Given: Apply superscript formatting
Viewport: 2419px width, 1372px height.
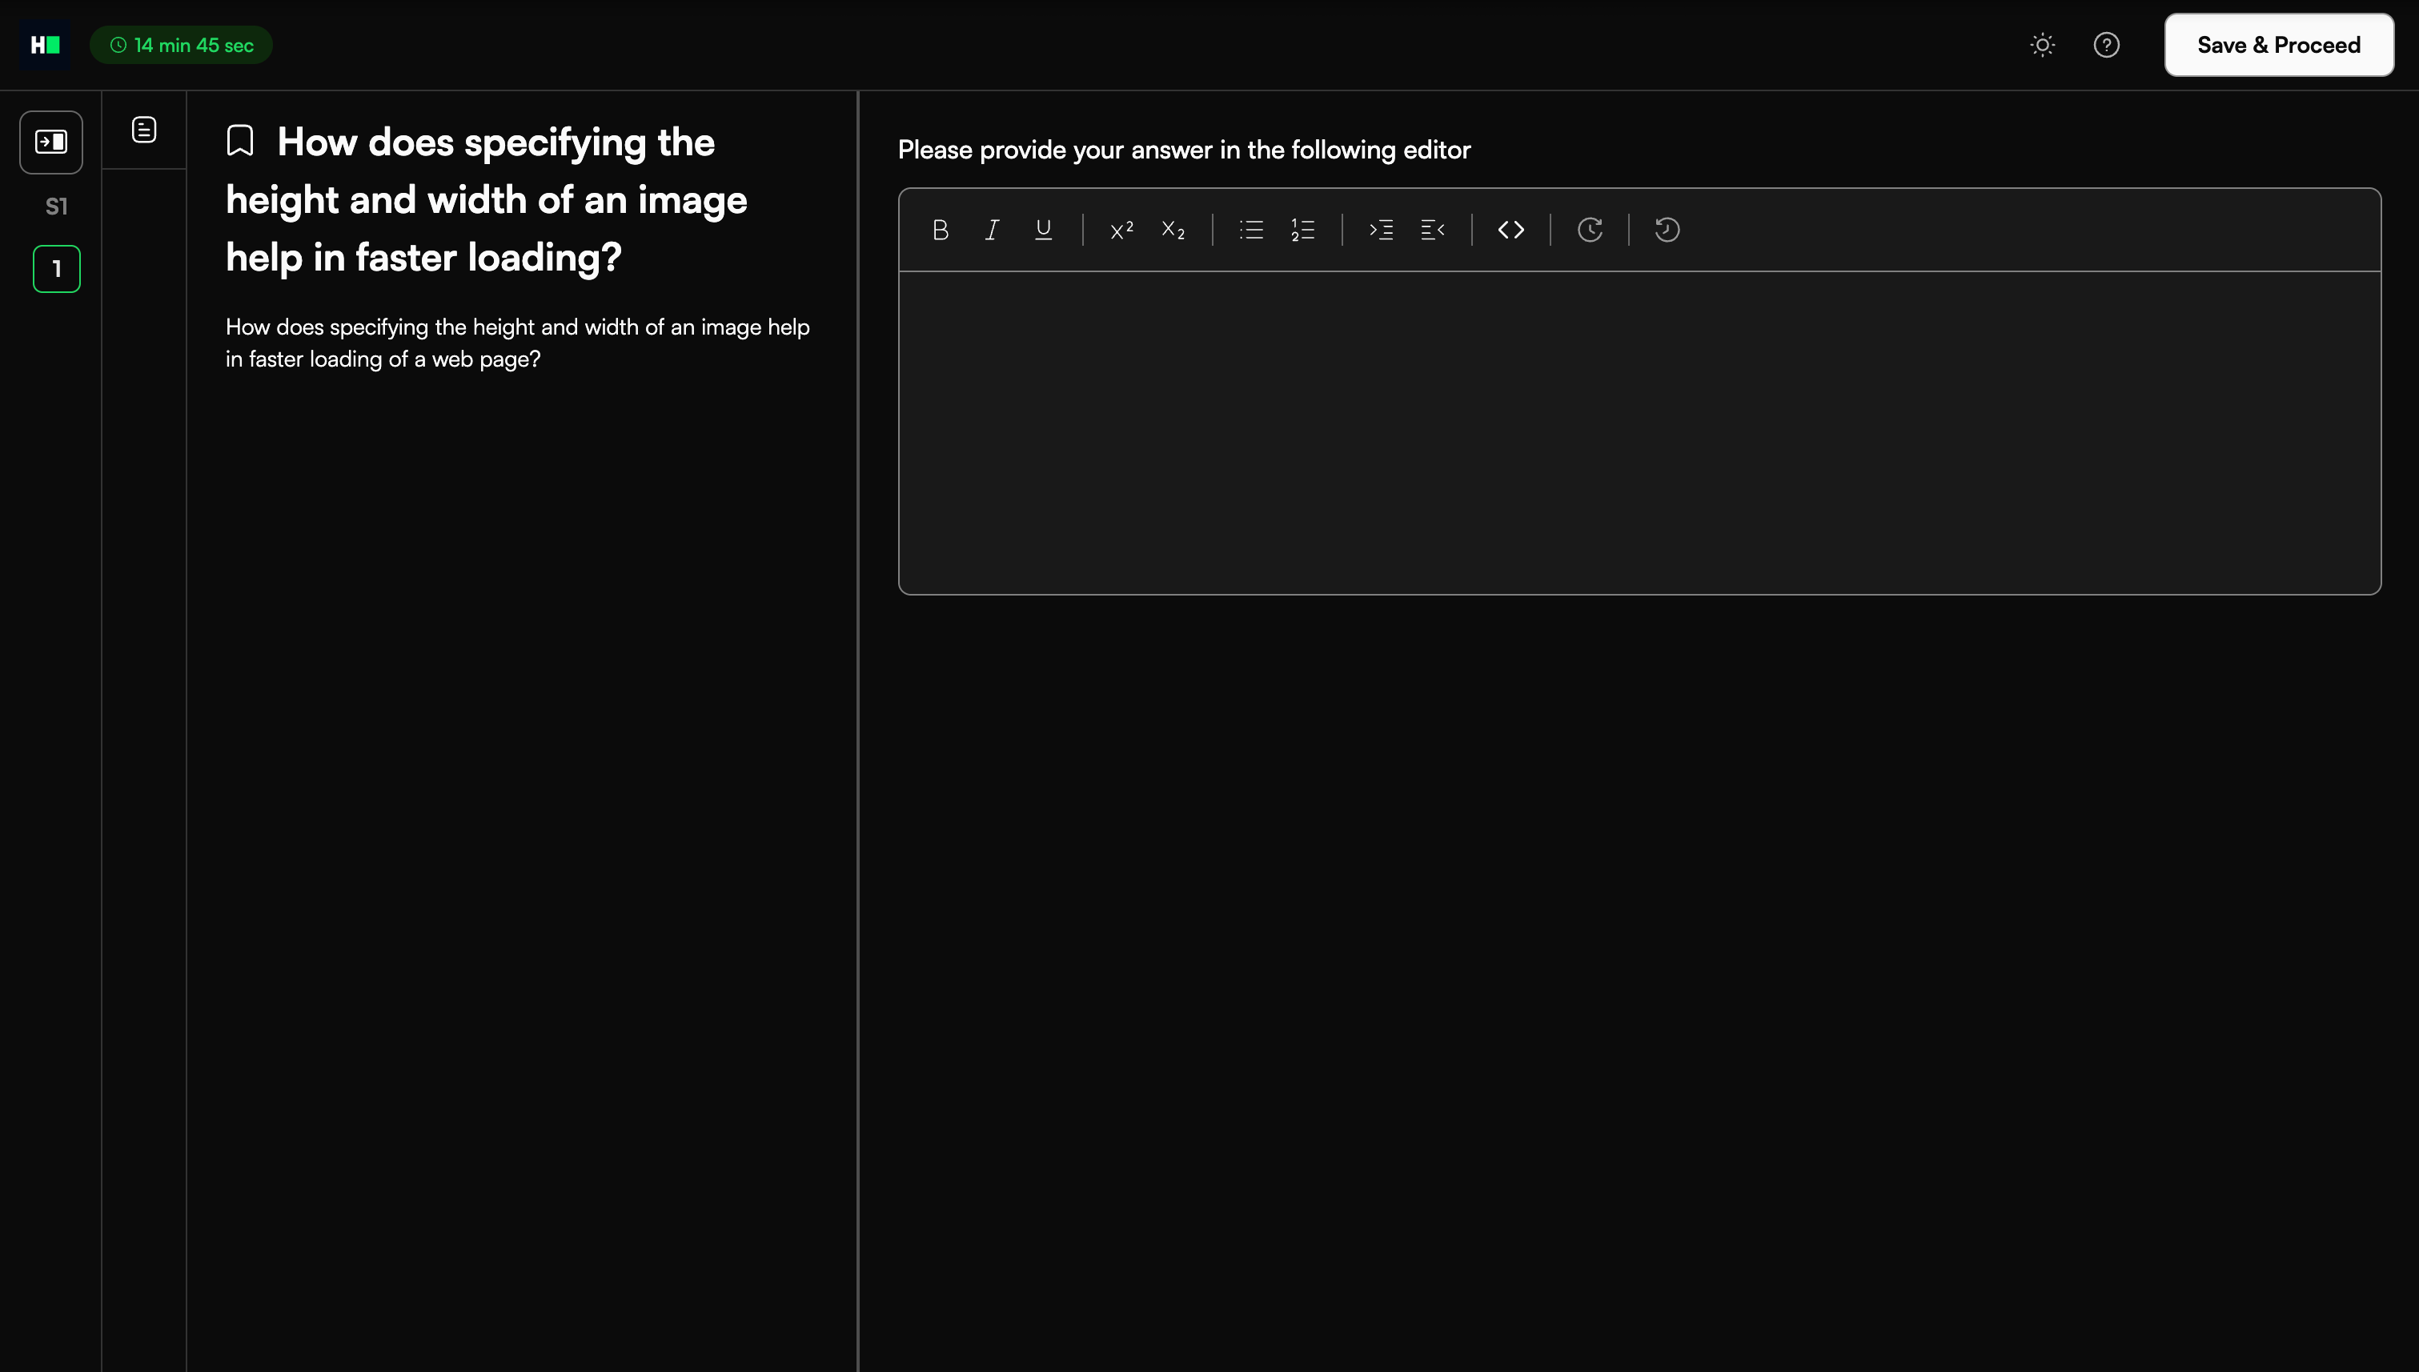Looking at the screenshot, I should (x=1121, y=230).
